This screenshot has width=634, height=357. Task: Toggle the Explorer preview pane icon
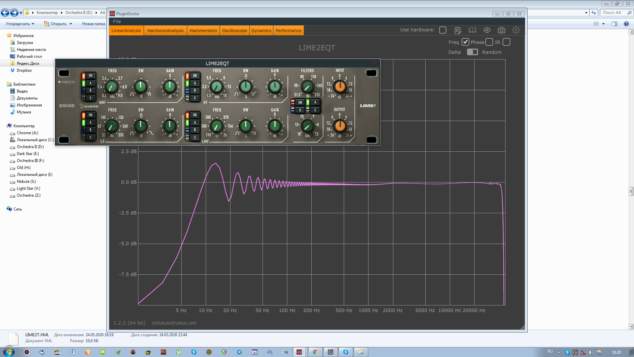(x=615, y=24)
